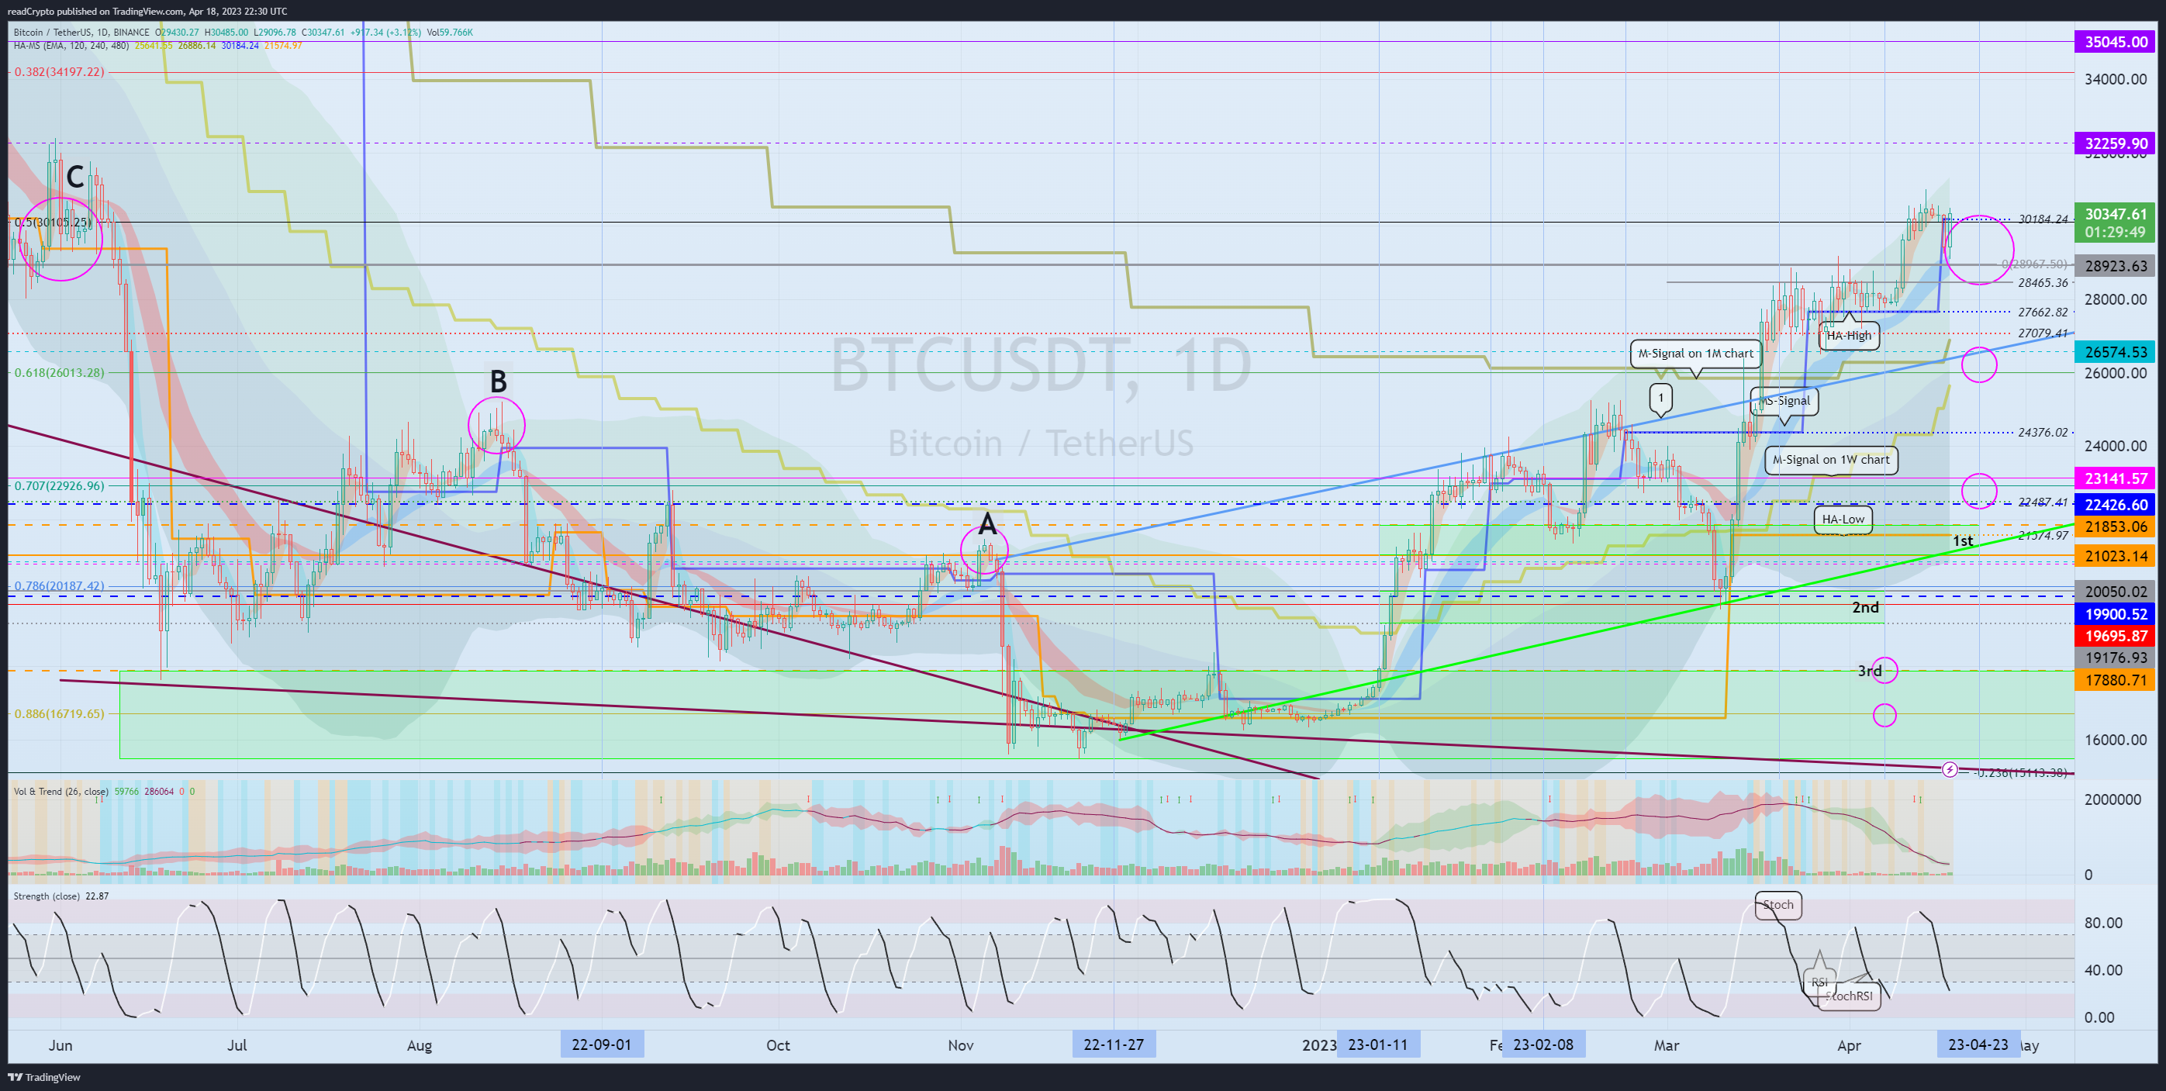Select the gray 28923.63 price label
Viewport: 2166px width, 1091px height.
(2116, 267)
